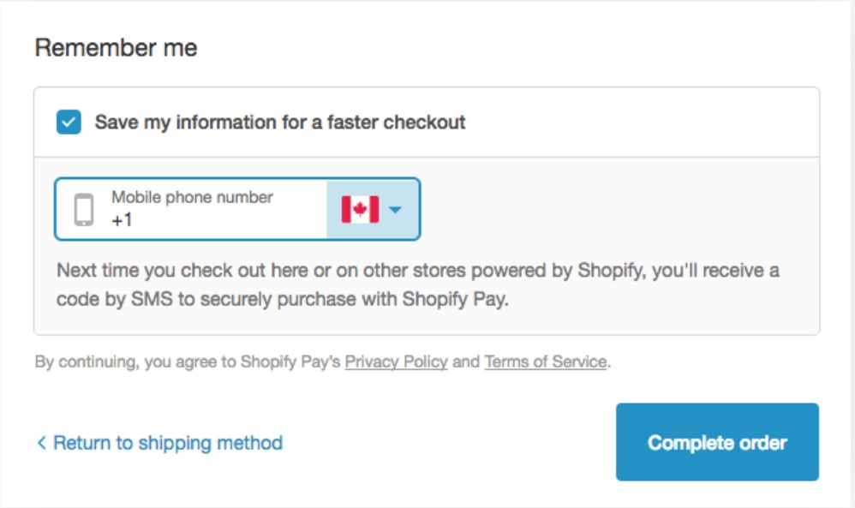Screen dimensions: 855x508
Task: Open Shopify Pay's Privacy Policy
Action: pos(396,362)
